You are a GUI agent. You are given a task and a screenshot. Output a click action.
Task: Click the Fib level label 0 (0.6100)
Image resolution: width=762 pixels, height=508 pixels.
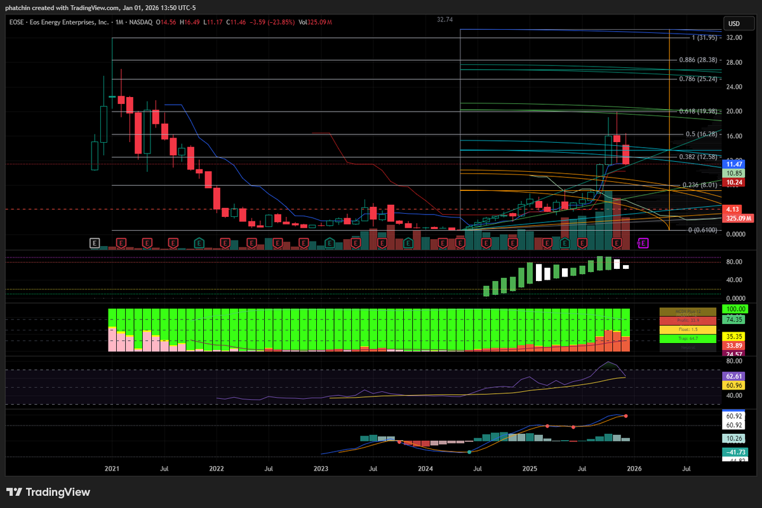[x=703, y=230]
